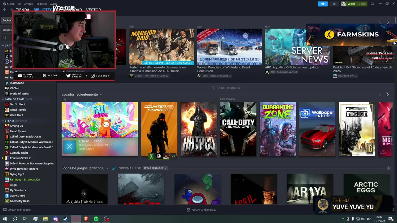Click the search magnifier in library sidebar
This screenshot has height=223, width=397.
(x=5, y=37)
